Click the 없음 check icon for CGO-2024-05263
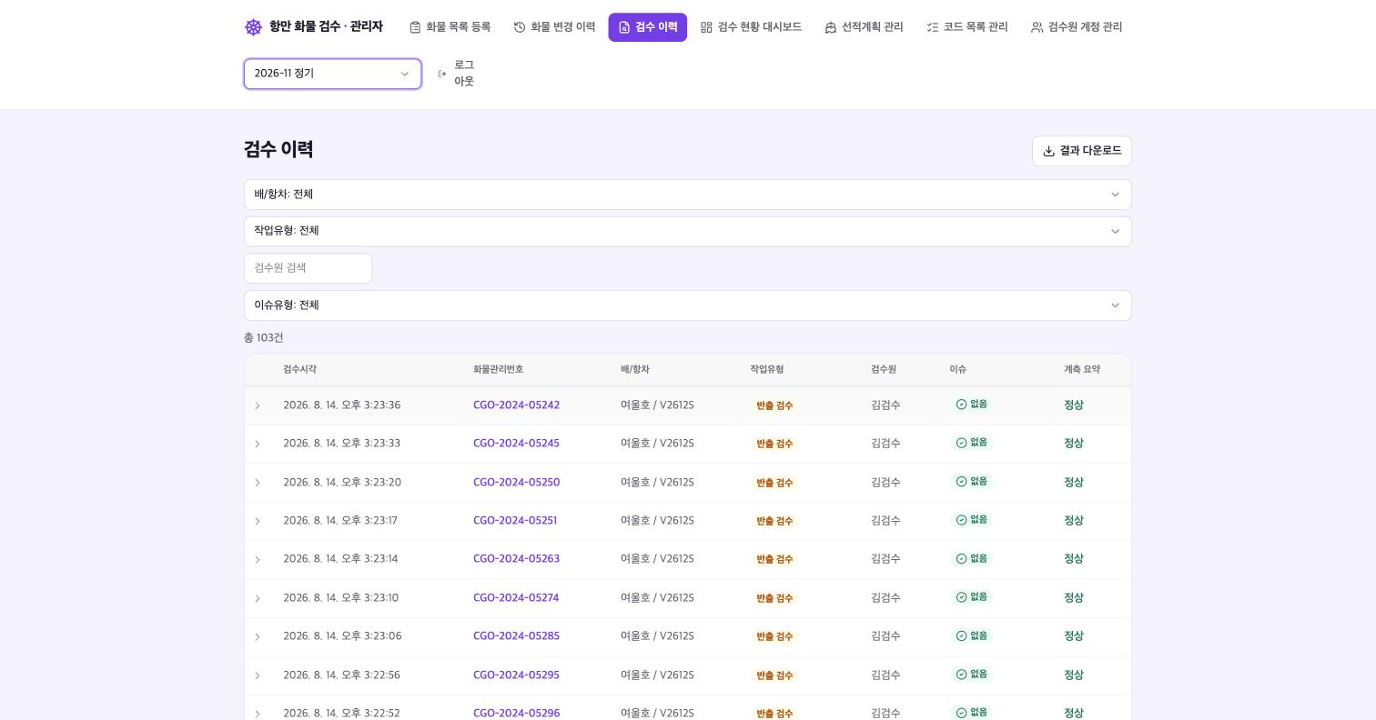The width and height of the screenshot is (1376, 720). coord(961,558)
